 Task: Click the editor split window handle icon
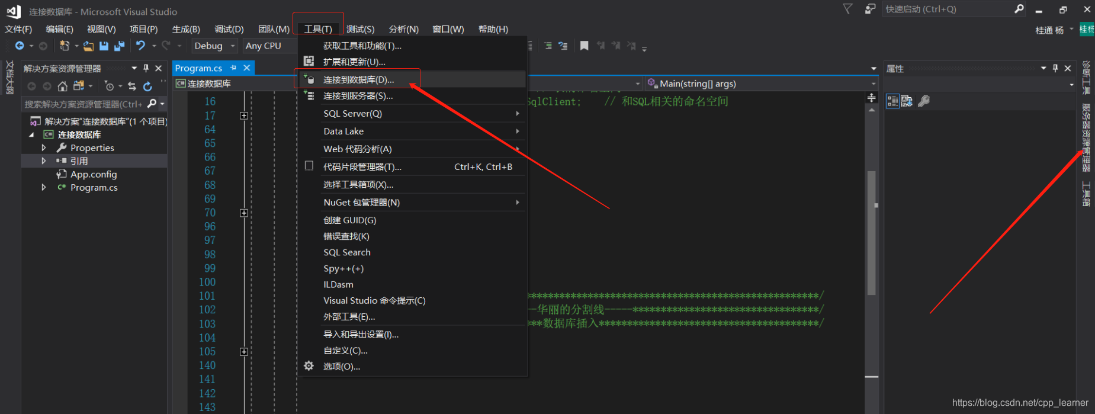pos(871,98)
